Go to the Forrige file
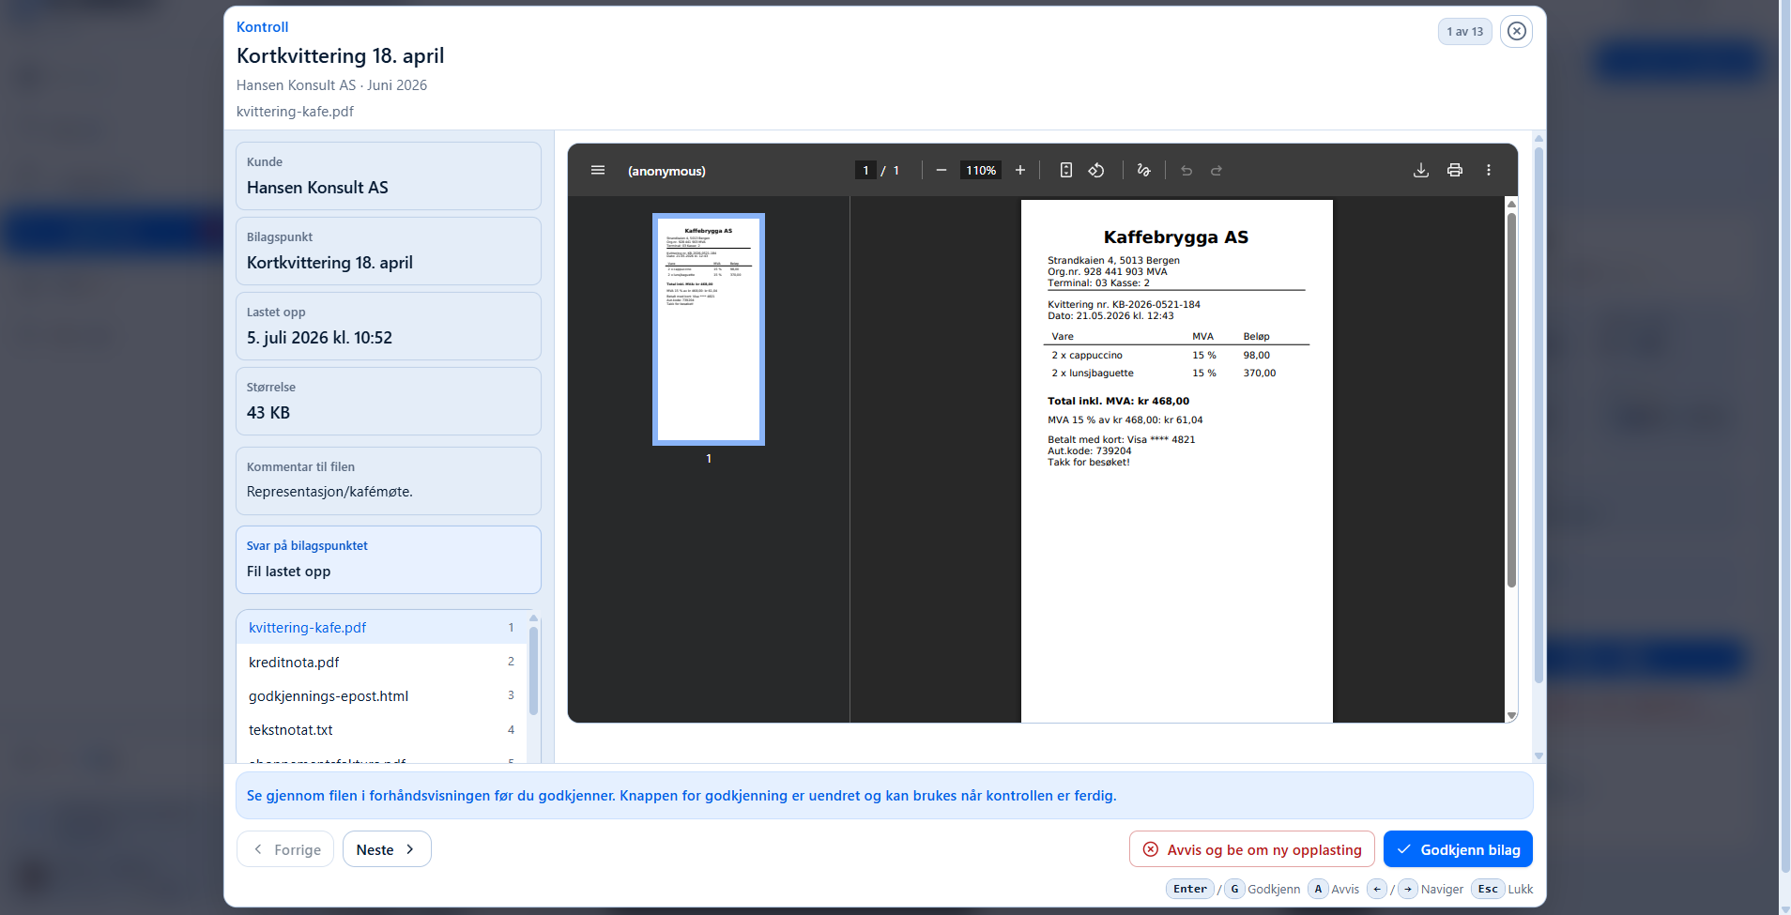 tap(285, 849)
